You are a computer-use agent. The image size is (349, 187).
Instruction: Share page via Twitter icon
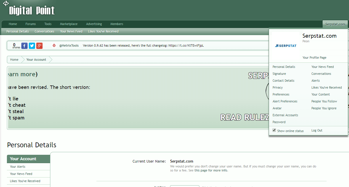tap(32, 46)
